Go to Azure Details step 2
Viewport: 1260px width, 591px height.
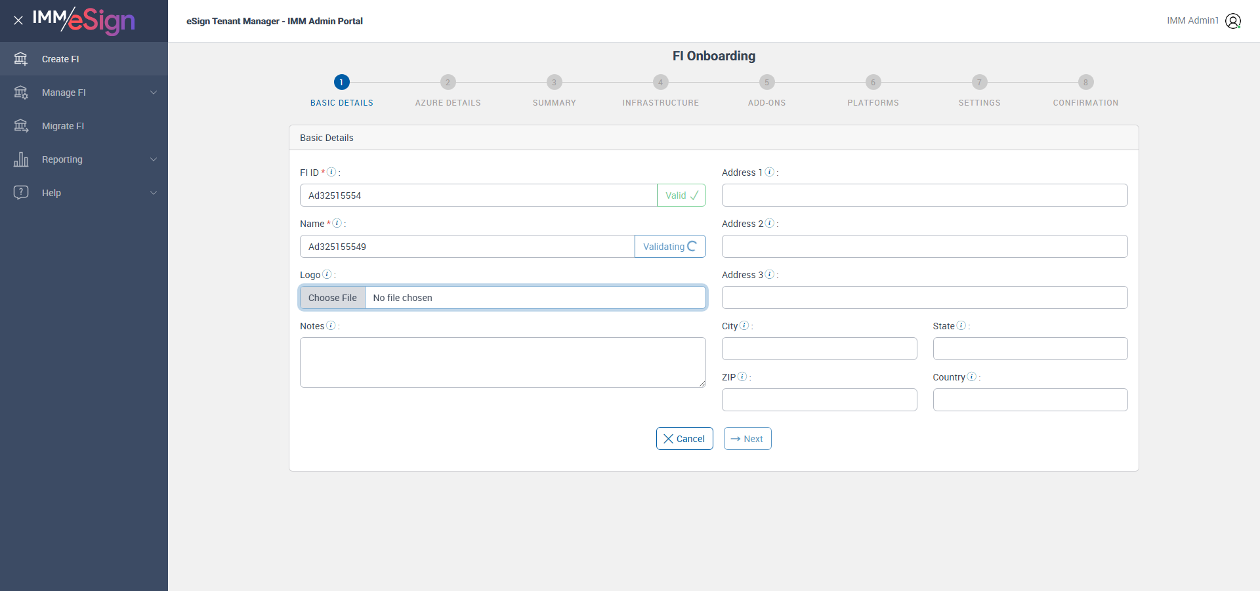[448, 82]
